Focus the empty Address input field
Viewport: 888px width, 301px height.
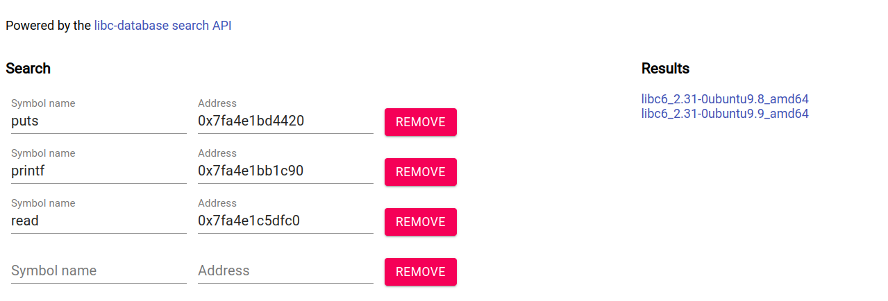point(285,270)
